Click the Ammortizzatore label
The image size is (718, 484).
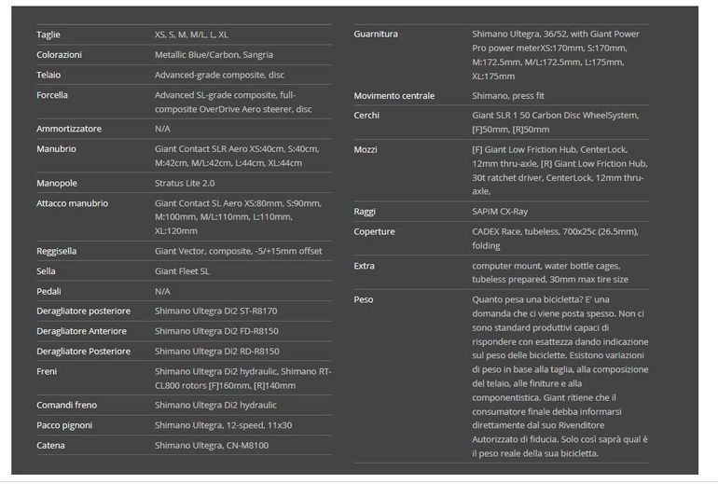pyautogui.click(x=69, y=129)
